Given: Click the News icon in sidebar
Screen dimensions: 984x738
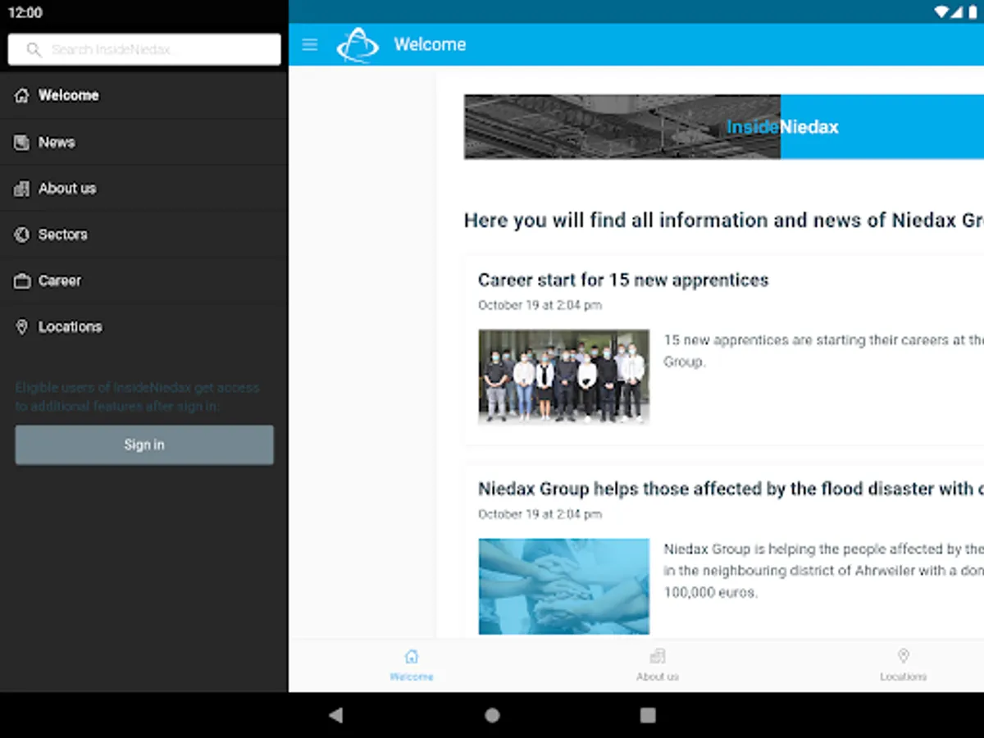Looking at the screenshot, I should click(x=22, y=142).
